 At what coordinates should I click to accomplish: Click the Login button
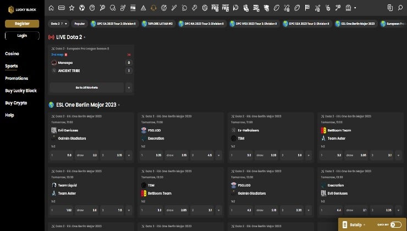(22, 36)
